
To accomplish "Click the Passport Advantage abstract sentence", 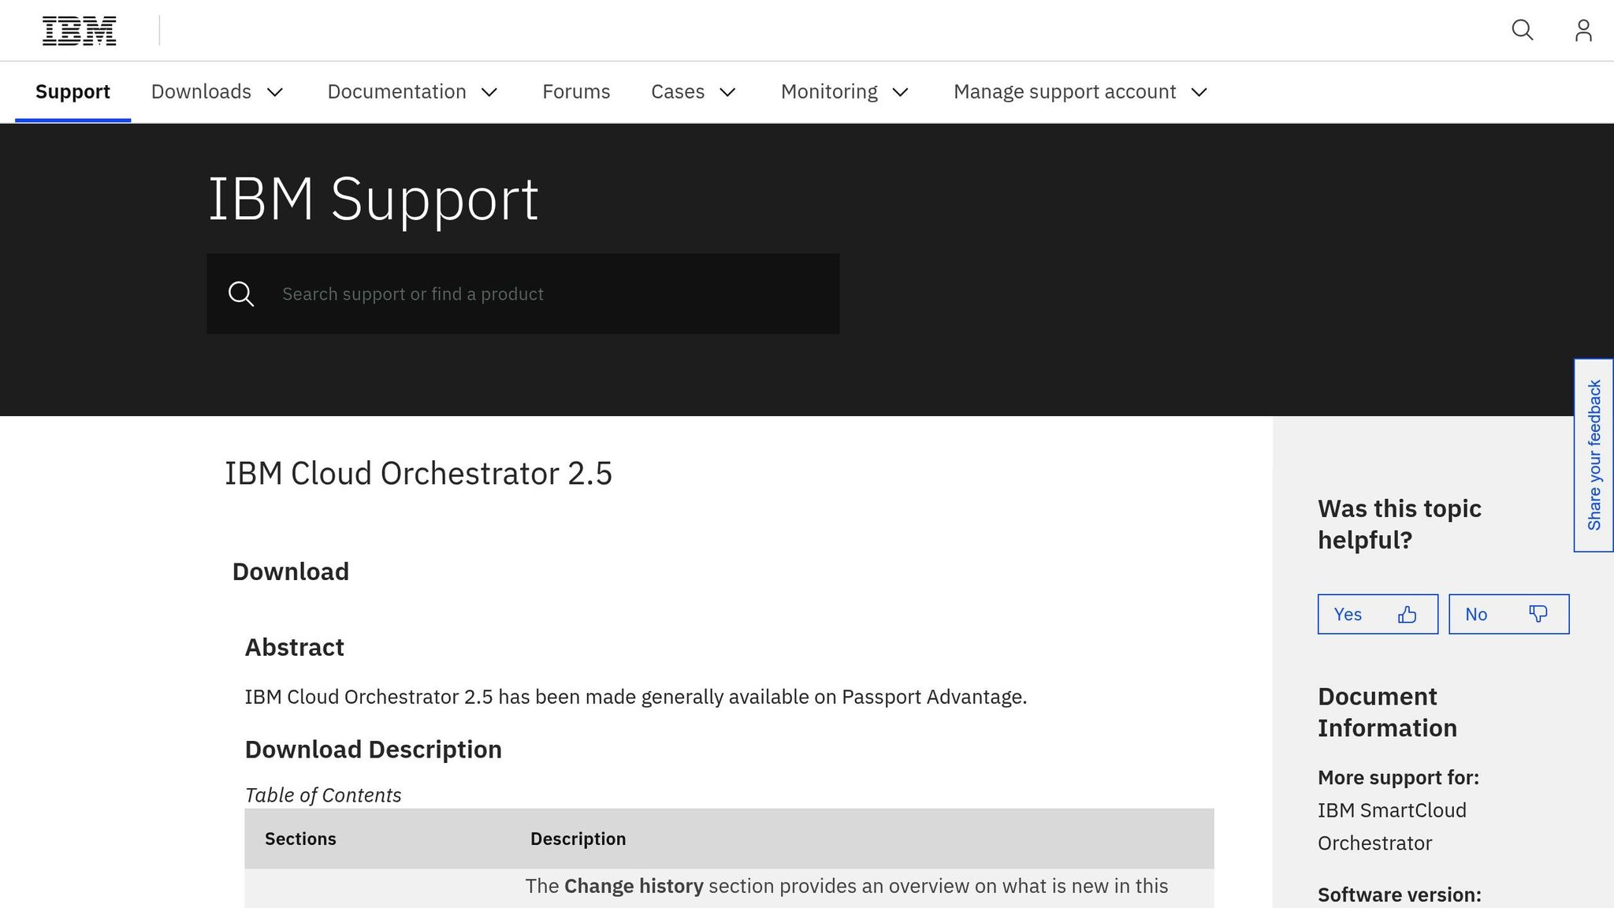I will [636, 697].
